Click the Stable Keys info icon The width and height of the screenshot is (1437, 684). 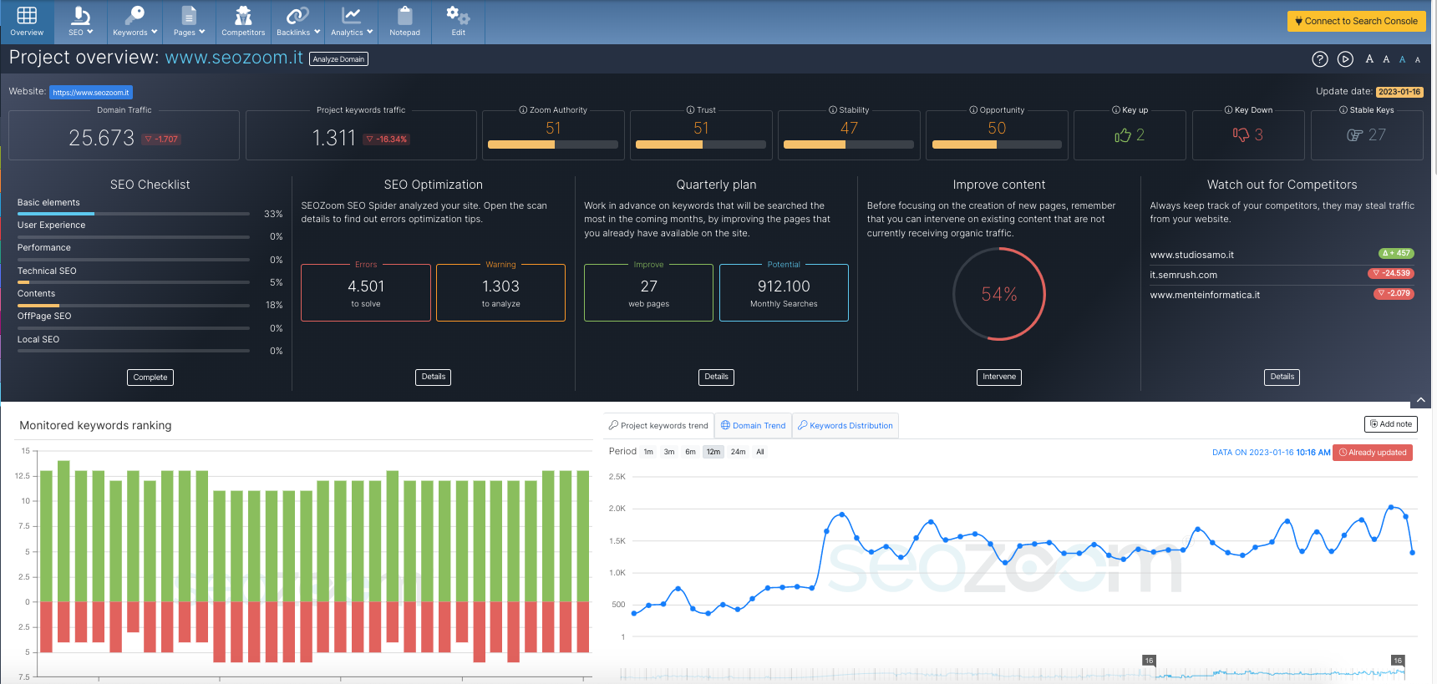(1343, 110)
